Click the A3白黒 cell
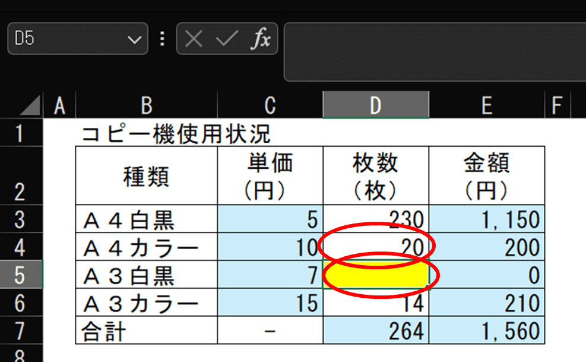The image size is (586, 362). pos(147,275)
